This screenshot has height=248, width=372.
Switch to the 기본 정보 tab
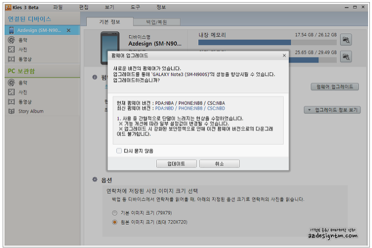pyautogui.click(x=109, y=22)
